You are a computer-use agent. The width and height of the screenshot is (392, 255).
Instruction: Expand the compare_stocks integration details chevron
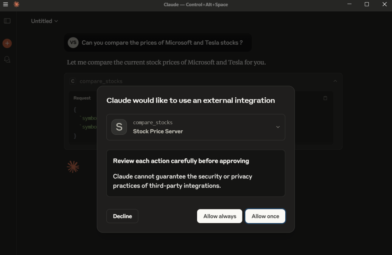point(278,127)
